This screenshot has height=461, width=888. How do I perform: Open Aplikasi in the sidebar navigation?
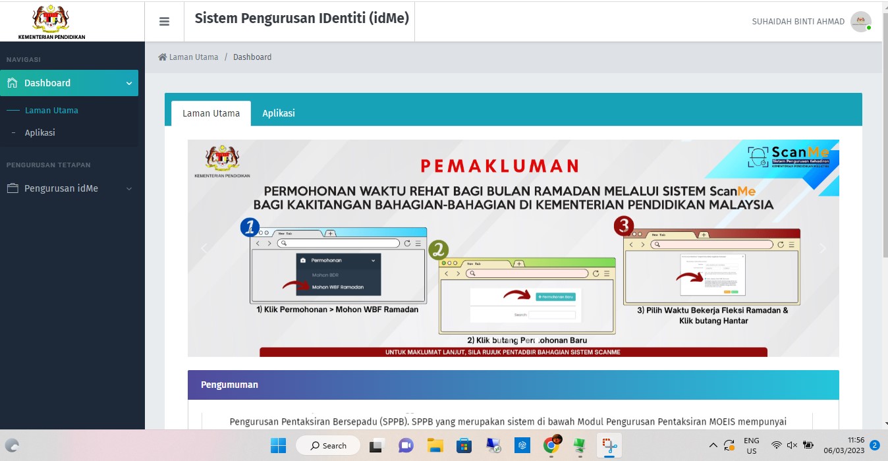click(40, 132)
